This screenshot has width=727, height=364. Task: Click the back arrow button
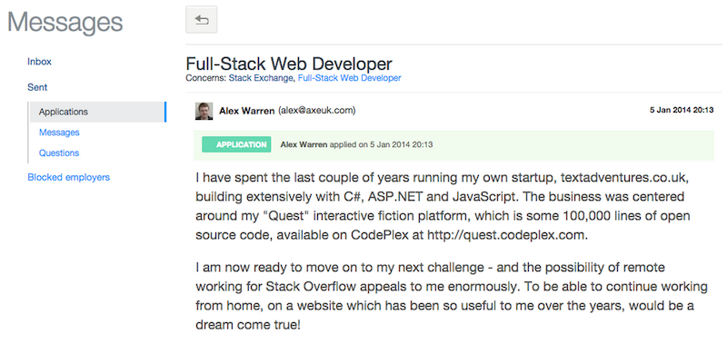[x=201, y=20]
